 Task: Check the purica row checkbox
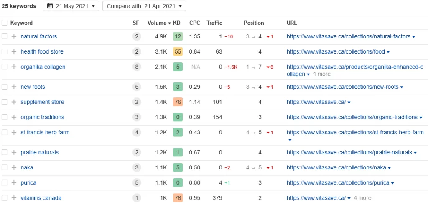4,183
